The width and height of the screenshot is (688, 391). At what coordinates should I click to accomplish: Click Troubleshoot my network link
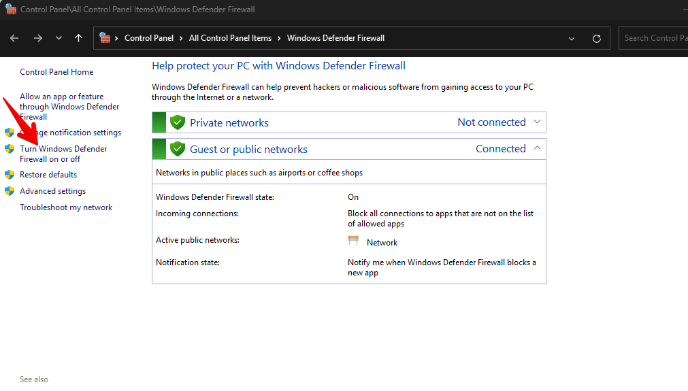click(66, 207)
